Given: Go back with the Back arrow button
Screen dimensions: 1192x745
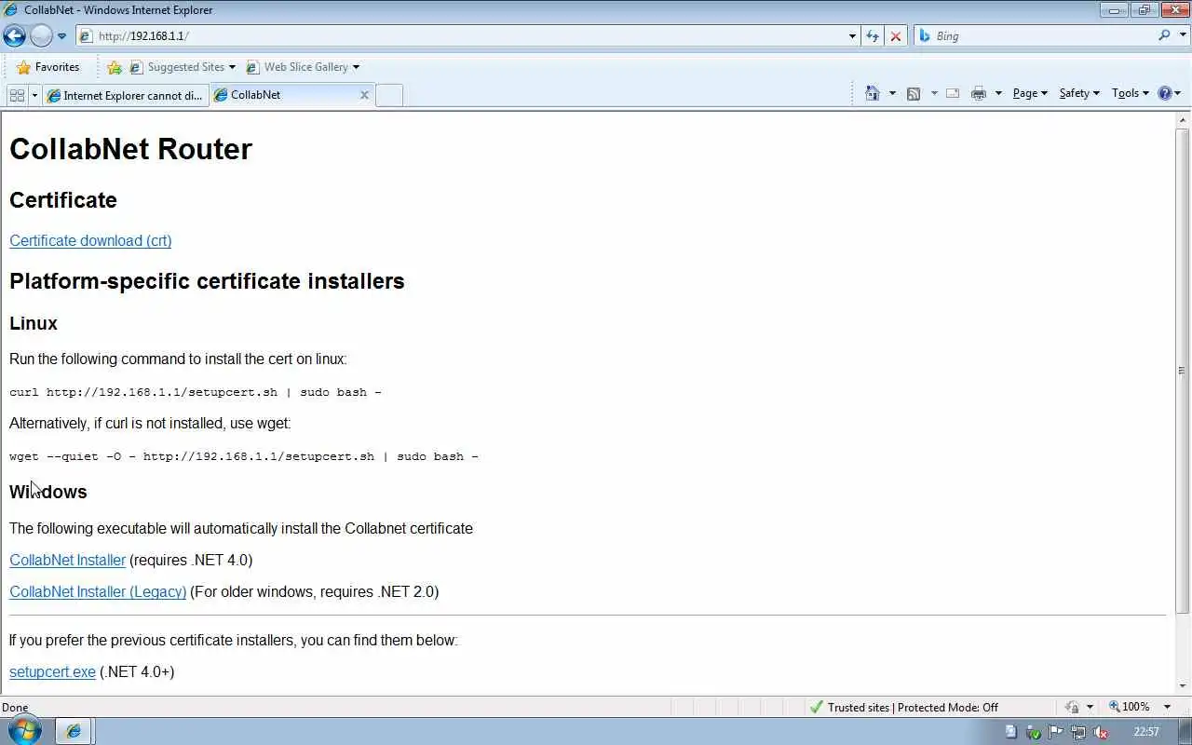Looking at the screenshot, I should (14, 35).
